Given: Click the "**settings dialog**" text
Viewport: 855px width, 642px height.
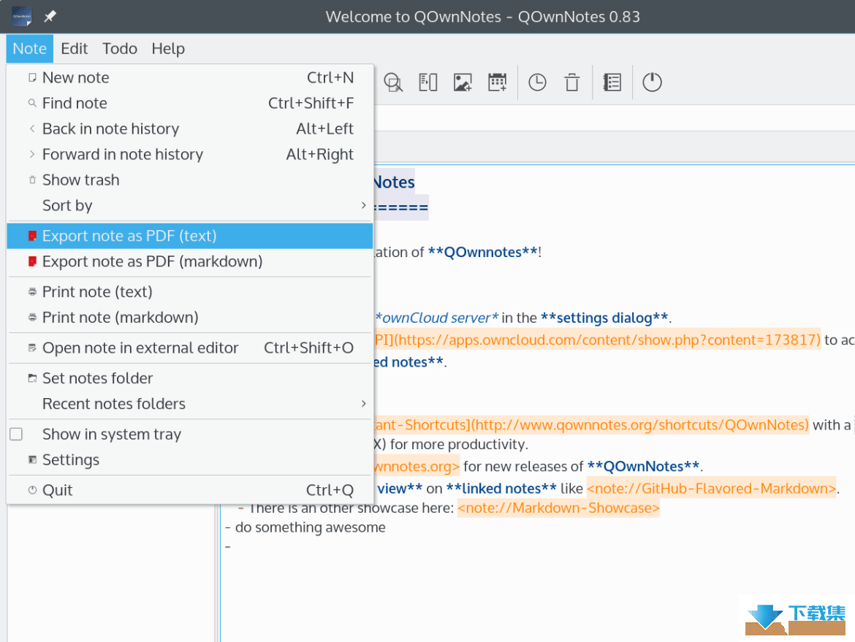Looking at the screenshot, I should (604, 318).
